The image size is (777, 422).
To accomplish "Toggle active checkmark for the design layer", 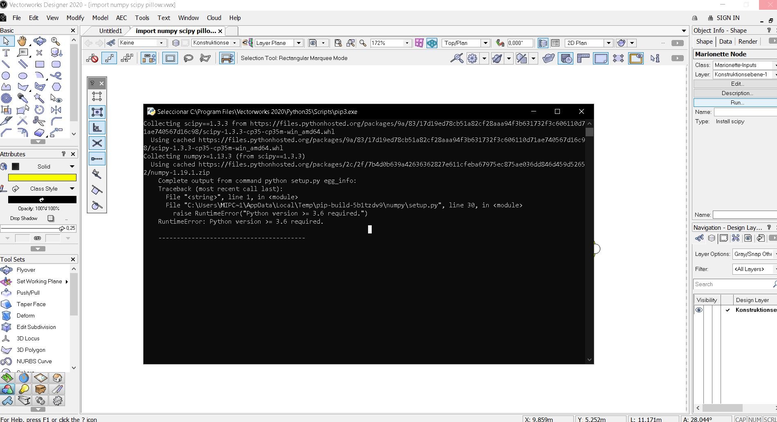I will point(728,310).
